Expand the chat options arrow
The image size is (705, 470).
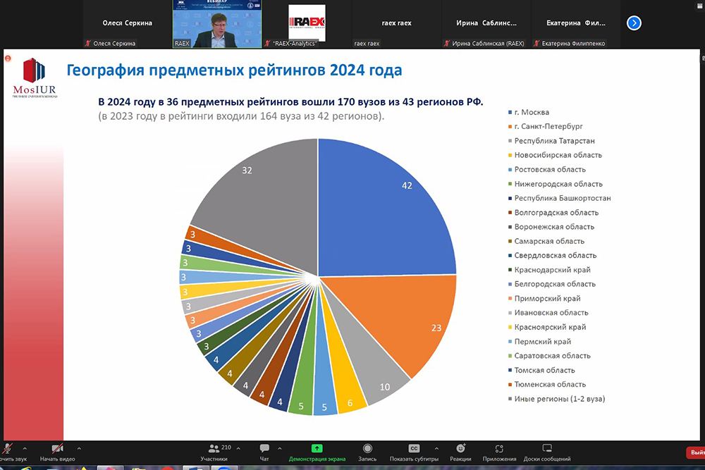pyautogui.click(x=281, y=448)
